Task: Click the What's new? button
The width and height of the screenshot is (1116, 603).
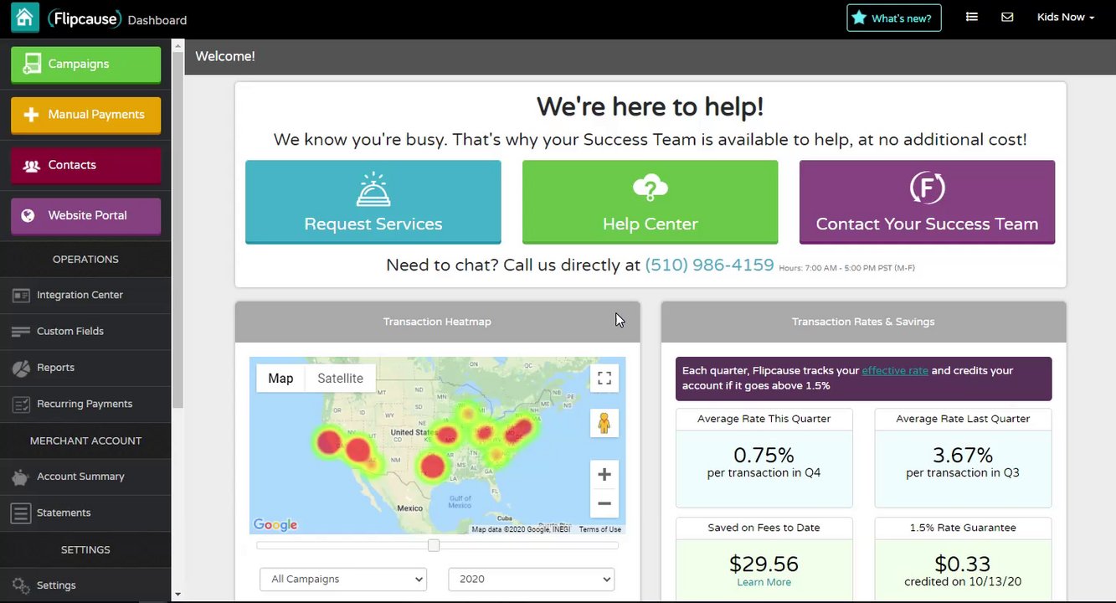Action: point(894,18)
